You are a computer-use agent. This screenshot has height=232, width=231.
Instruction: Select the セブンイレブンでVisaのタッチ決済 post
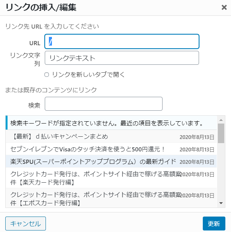pos(111,149)
